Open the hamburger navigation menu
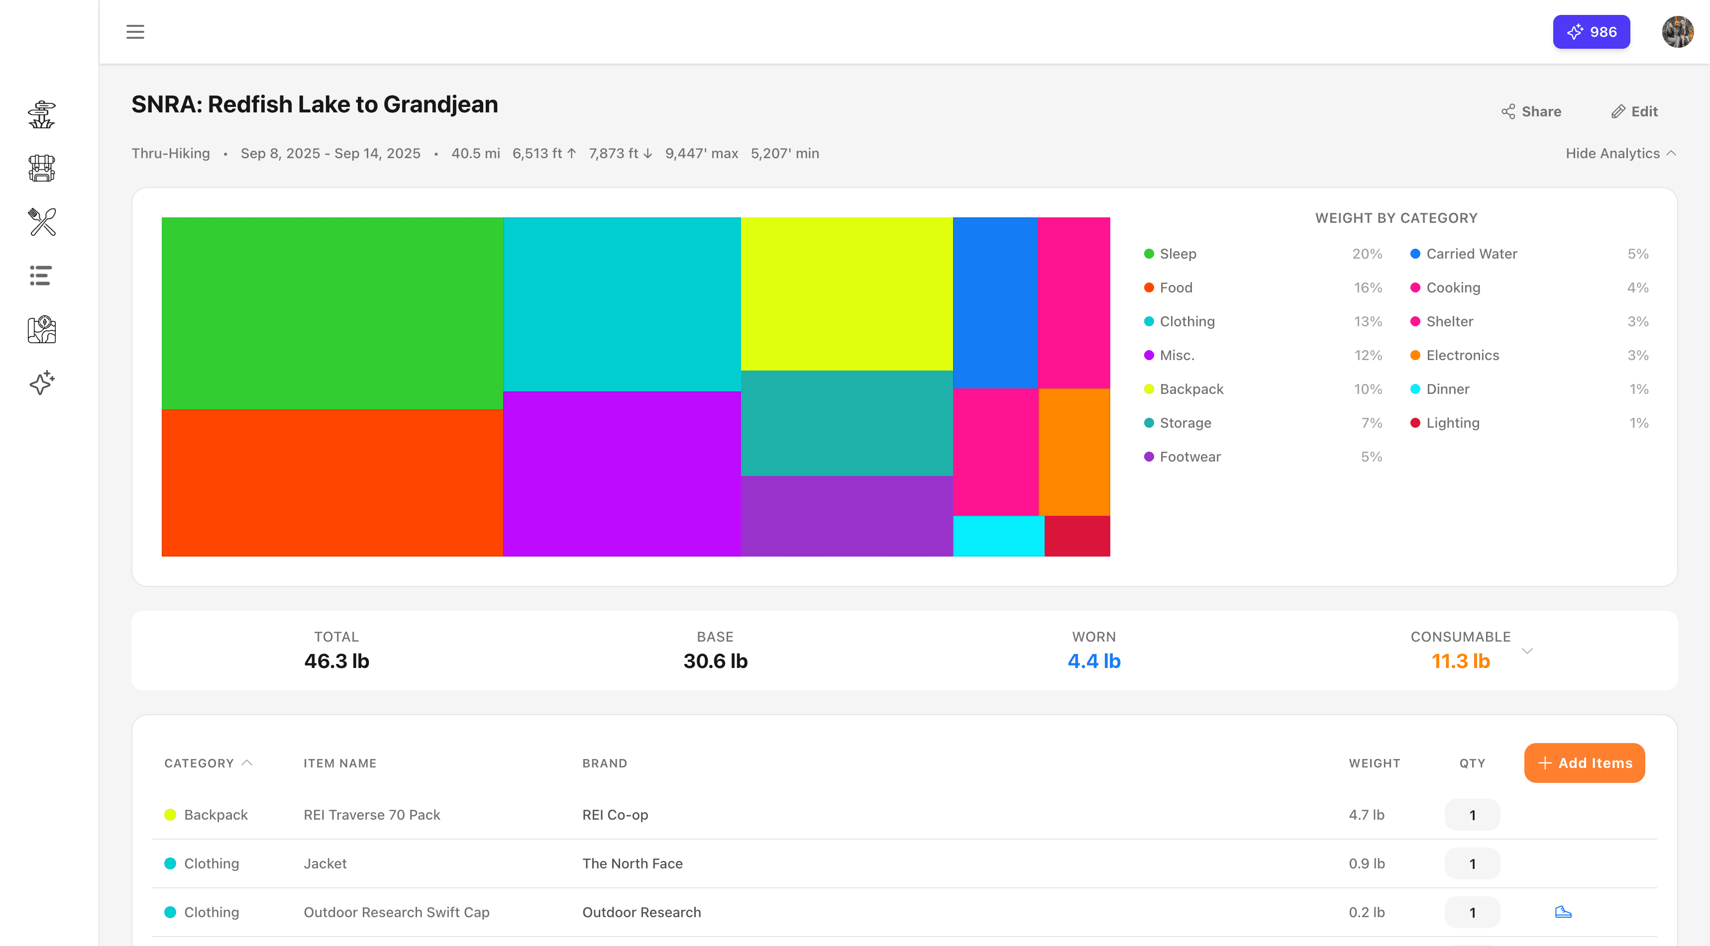The image size is (1710, 946). click(x=135, y=31)
